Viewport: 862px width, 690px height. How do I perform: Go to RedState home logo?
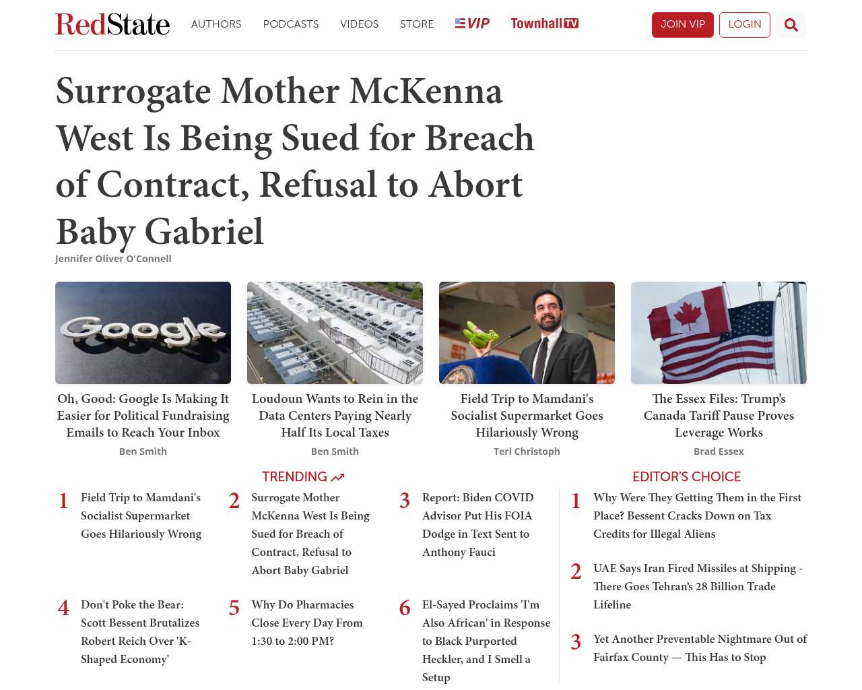[x=112, y=24]
